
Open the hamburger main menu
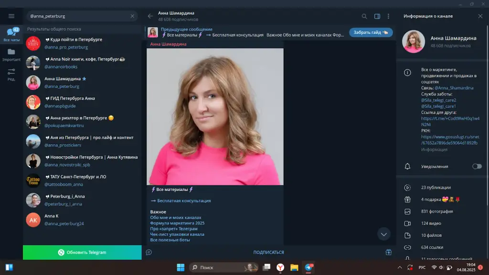pos(11,16)
